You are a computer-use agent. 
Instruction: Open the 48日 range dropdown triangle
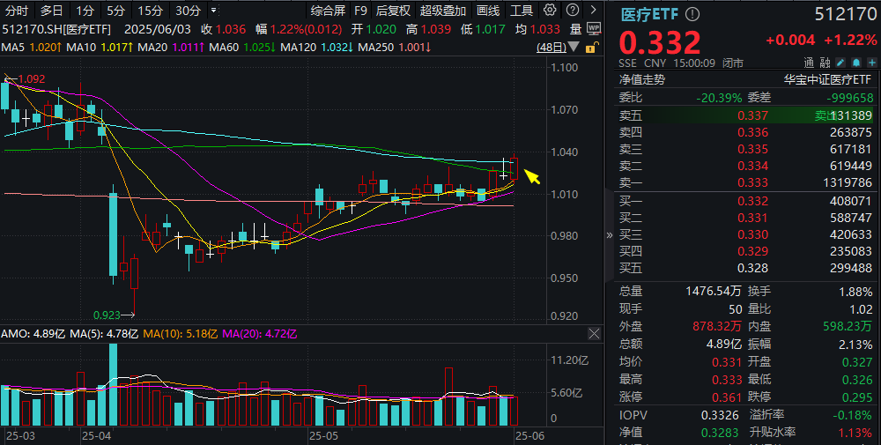pos(574,48)
